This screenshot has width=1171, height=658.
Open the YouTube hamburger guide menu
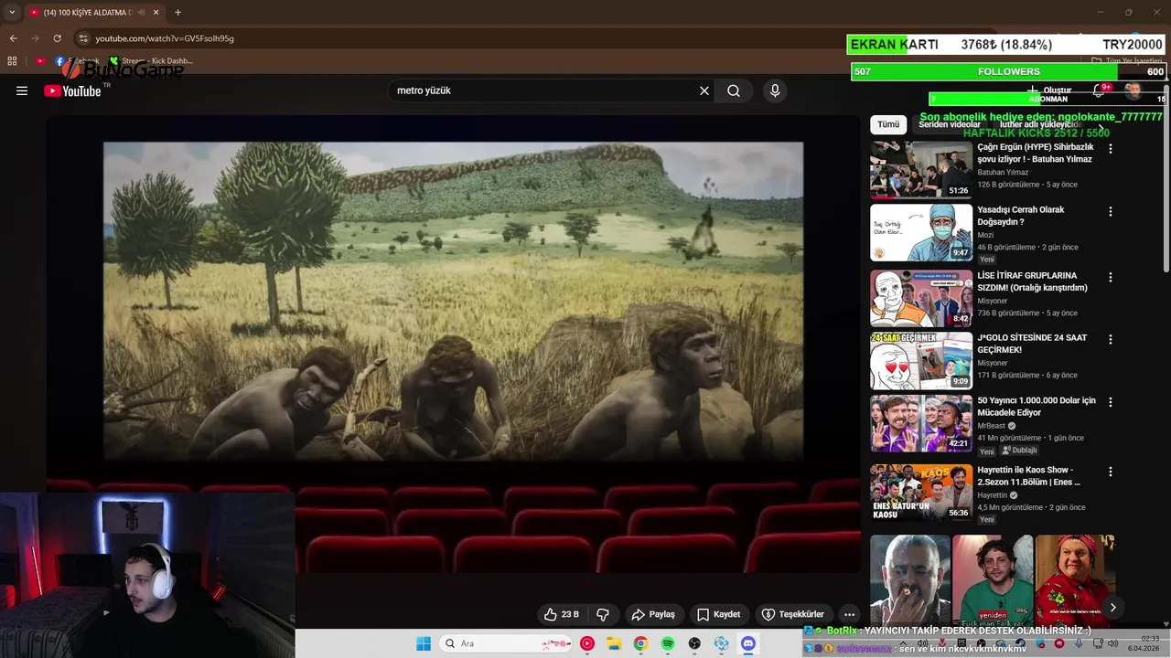tap(22, 90)
